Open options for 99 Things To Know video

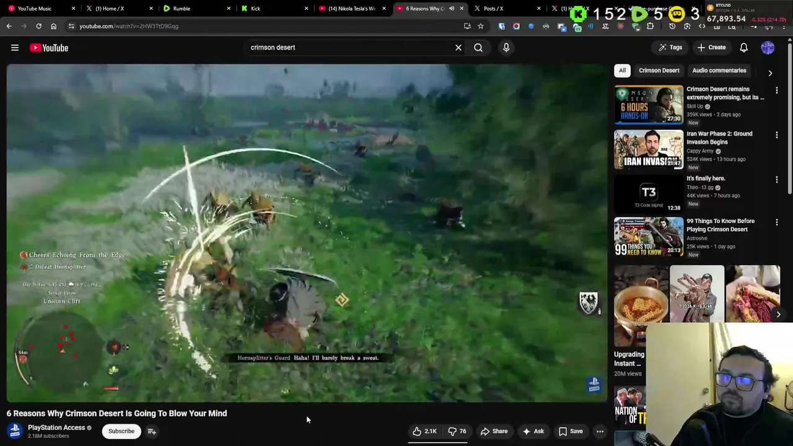pos(776,222)
